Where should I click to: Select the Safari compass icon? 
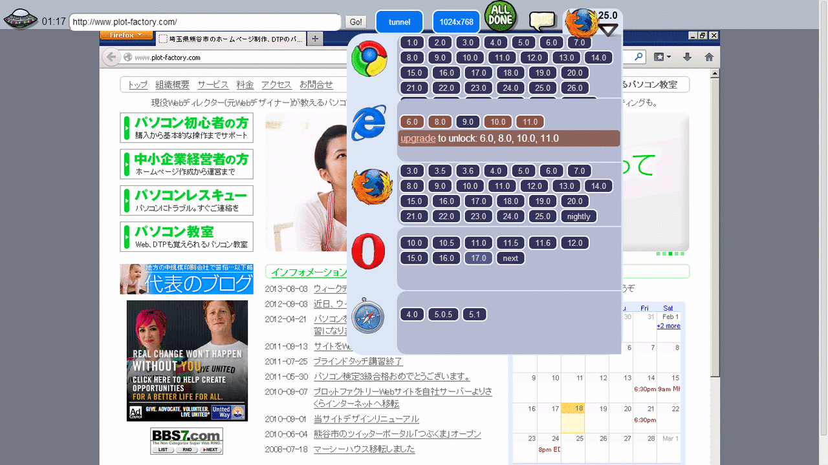click(x=368, y=316)
